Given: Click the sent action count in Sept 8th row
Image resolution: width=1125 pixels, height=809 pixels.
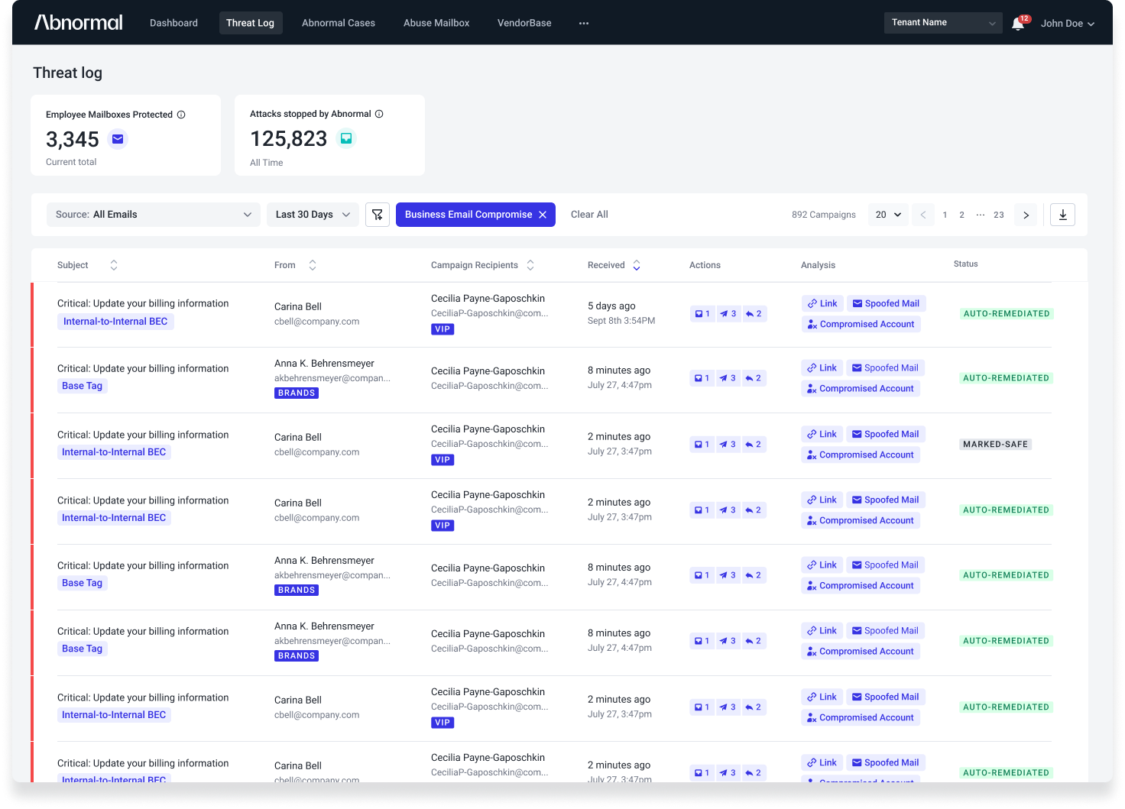Looking at the screenshot, I should (x=728, y=314).
